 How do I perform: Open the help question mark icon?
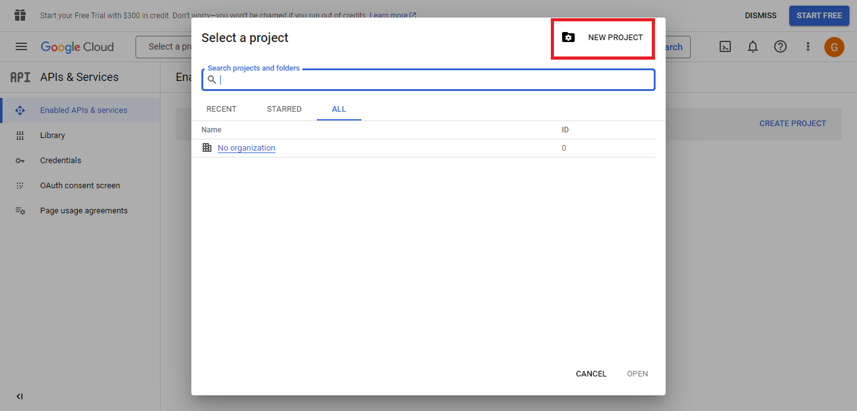pos(780,46)
